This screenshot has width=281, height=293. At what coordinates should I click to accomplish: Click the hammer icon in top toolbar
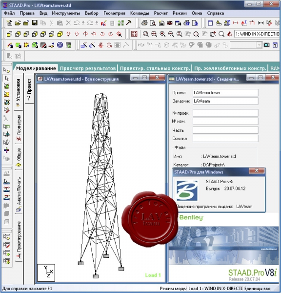(x=129, y=23)
